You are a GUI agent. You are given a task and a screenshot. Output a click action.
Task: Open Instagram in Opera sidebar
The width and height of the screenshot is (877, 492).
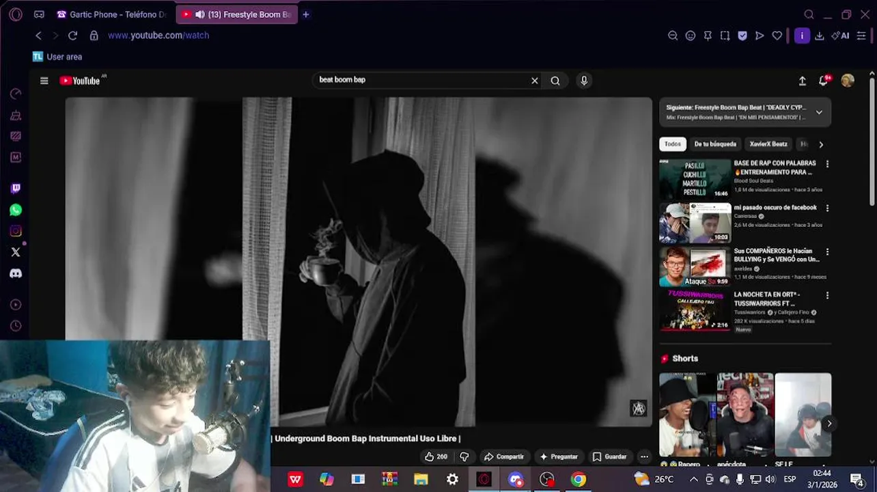pos(16,231)
